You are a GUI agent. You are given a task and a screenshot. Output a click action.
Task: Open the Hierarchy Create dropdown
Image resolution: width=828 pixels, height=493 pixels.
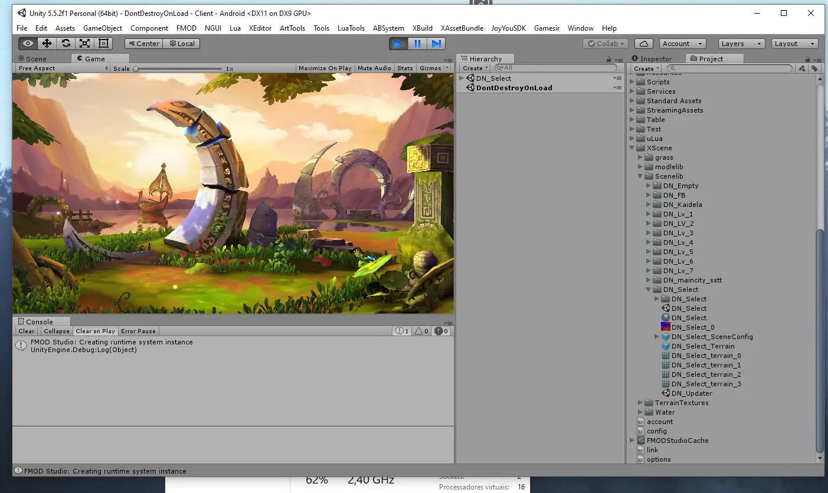[x=476, y=68]
